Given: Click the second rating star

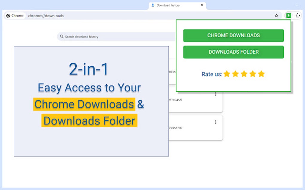Looking at the screenshot, I should [235, 74].
